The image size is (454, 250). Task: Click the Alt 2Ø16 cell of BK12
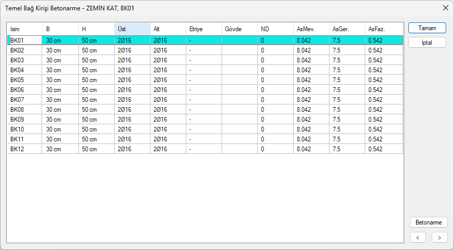[x=168, y=149]
